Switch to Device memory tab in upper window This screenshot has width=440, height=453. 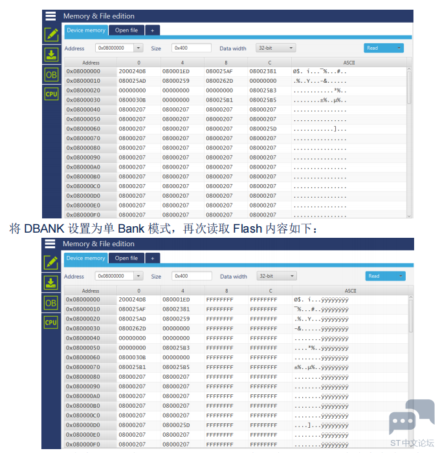click(x=86, y=30)
